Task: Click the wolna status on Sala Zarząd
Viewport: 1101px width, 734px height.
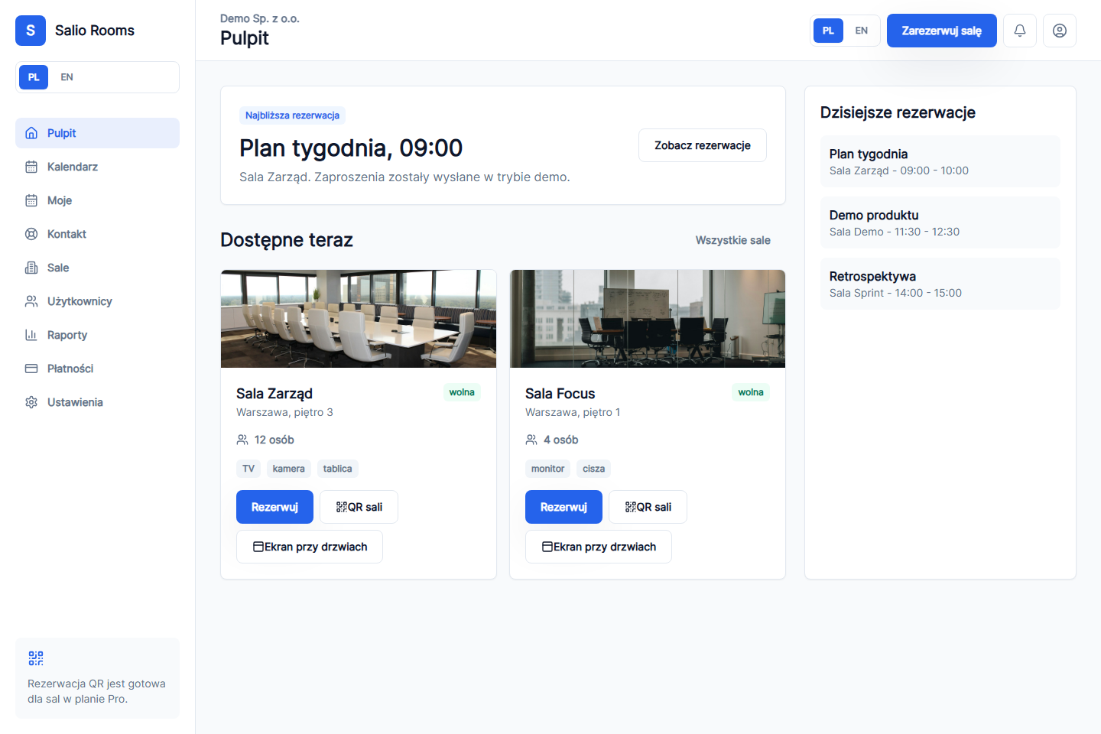Action: coord(462,392)
